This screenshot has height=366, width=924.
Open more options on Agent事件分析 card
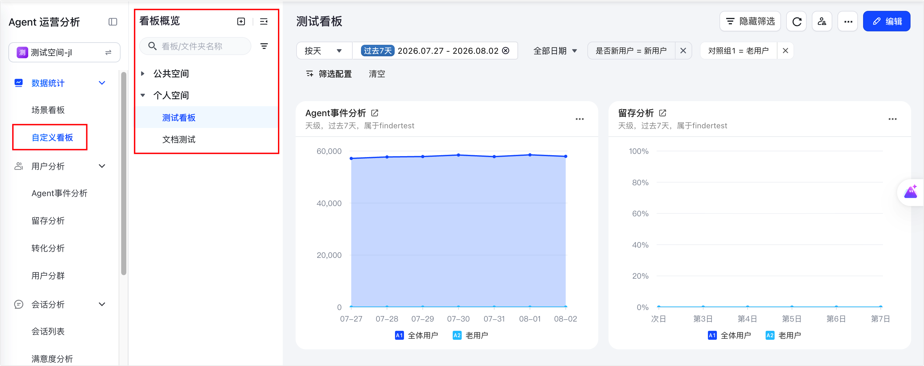[580, 119]
